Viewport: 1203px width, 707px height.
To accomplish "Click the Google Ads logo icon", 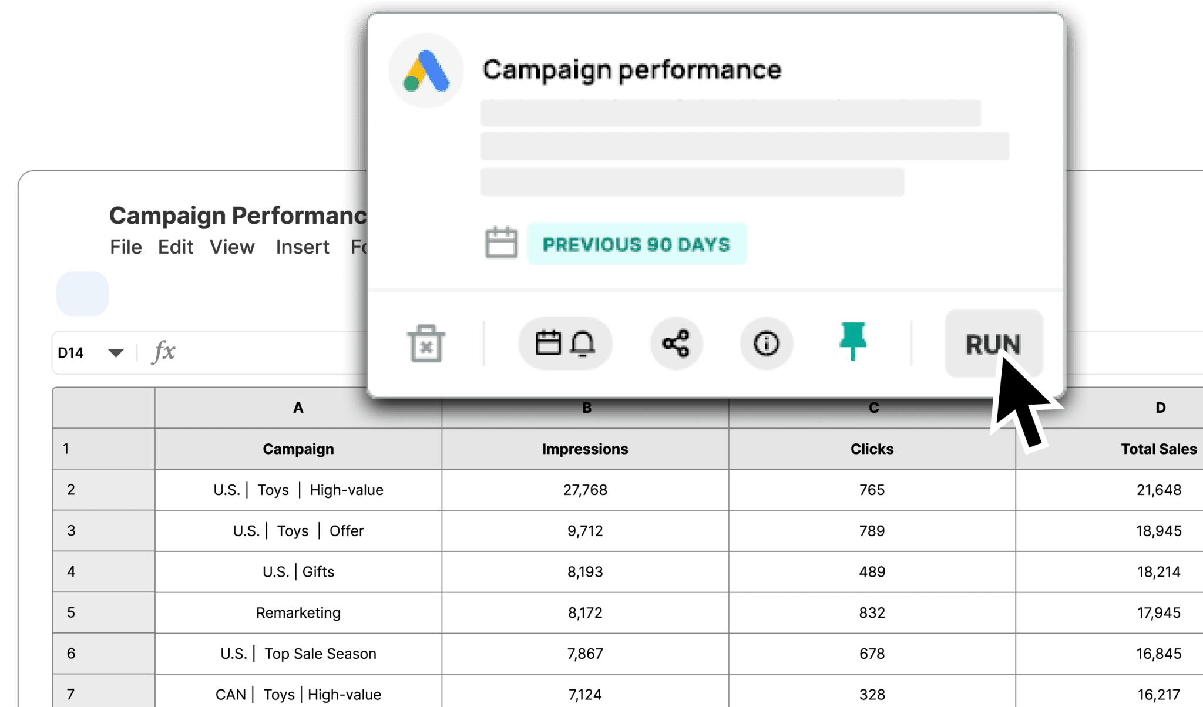I will (426, 71).
